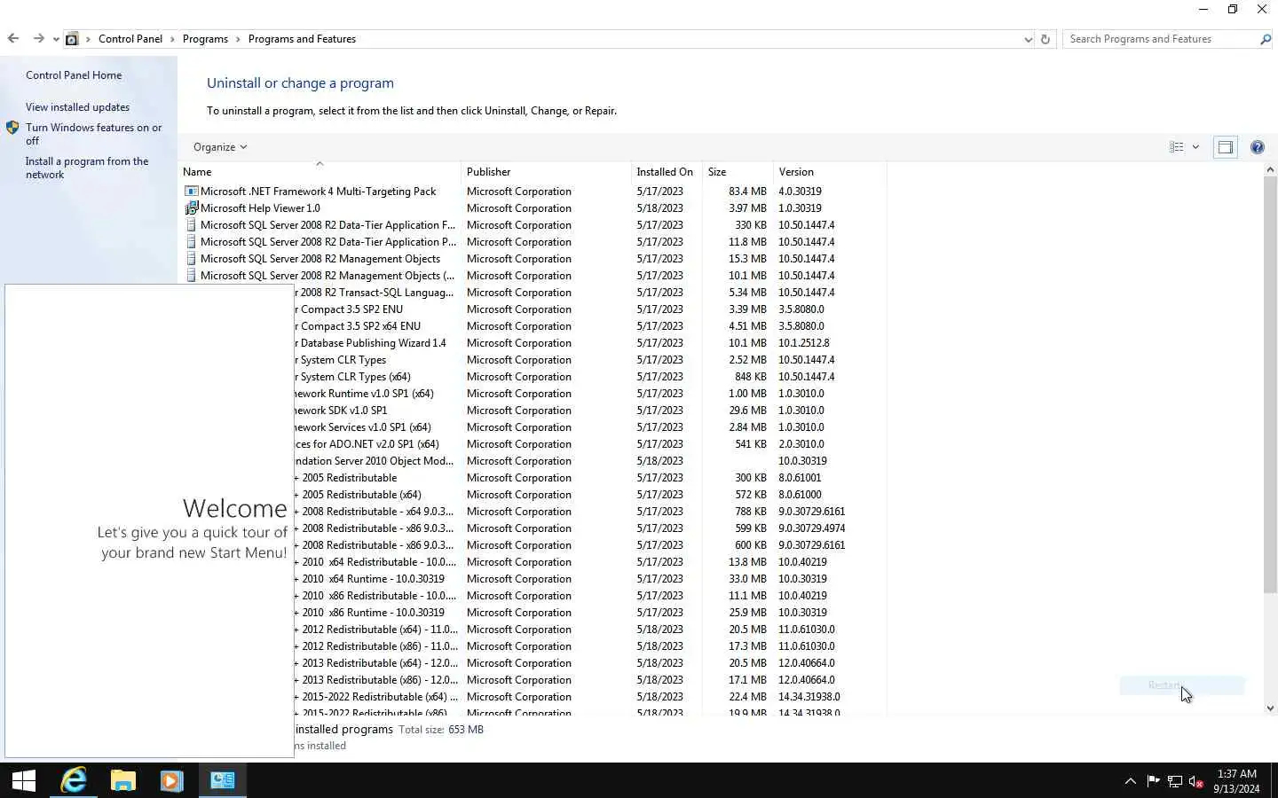Viewport: 1278px width, 798px height.
Task: Sort by Name column header
Action: (x=320, y=172)
